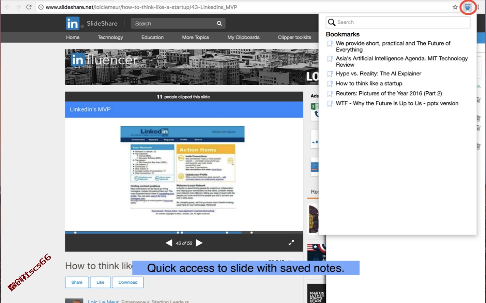This screenshot has height=303, width=486.
Task: Reload the page with the refresh icon
Action: point(28,7)
